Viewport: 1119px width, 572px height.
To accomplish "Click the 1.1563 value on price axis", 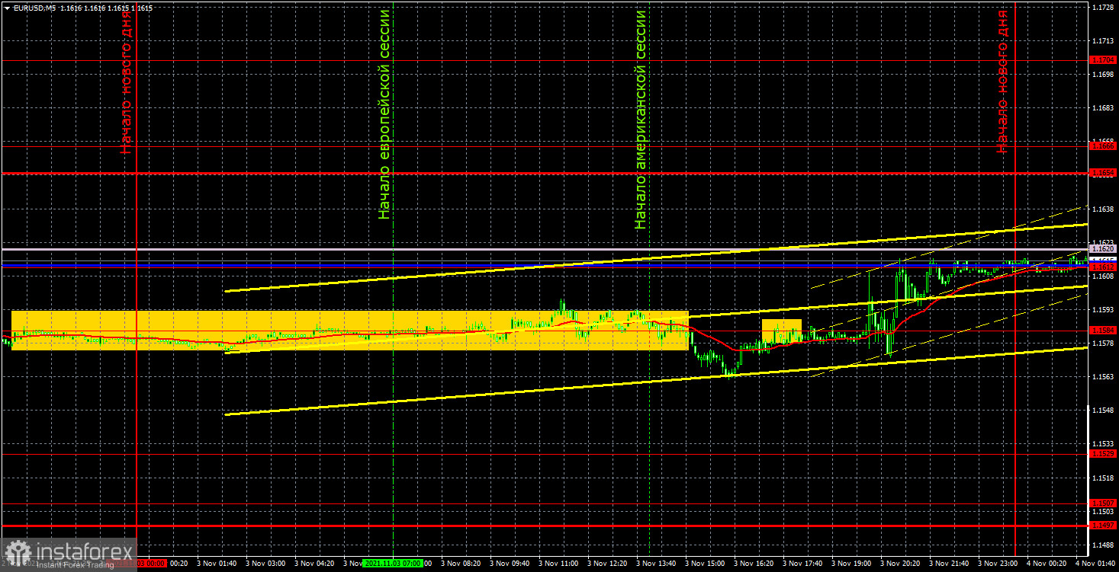I will pyautogui.click(x=1104, y=377).
